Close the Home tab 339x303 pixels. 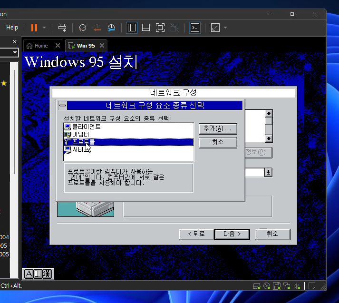tap(58, 46)
